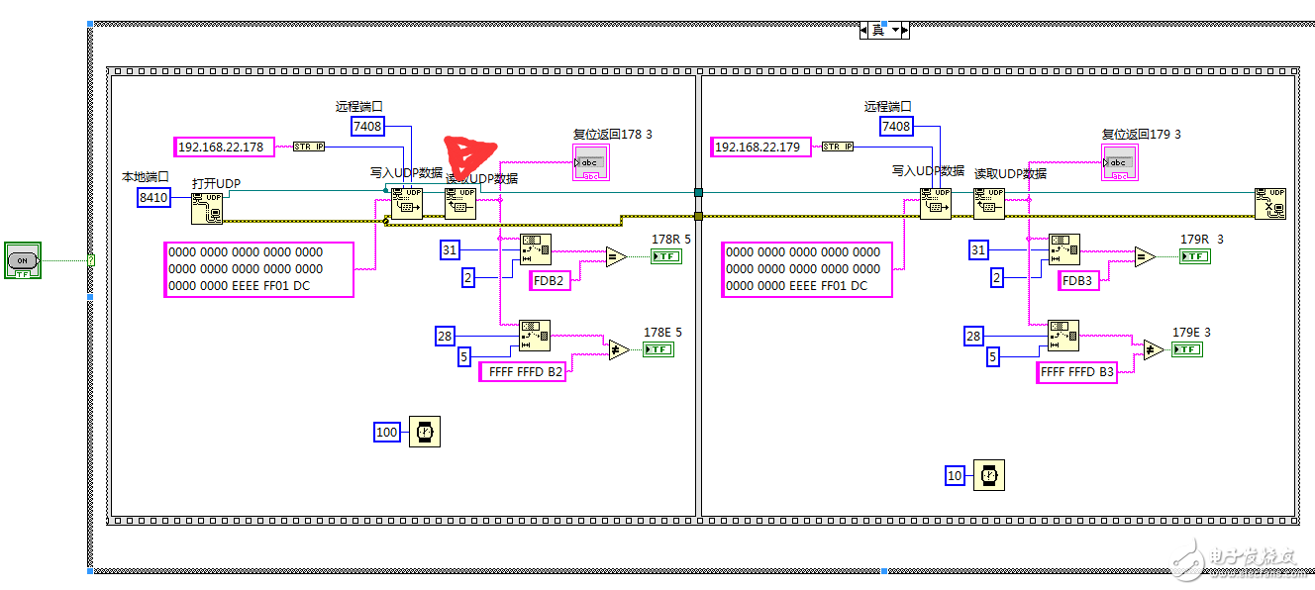Click the wait constant 100
Viewport: 1315px width, 590px height.
point(387,432)
